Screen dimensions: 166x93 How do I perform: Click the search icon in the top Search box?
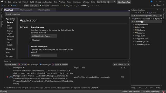pos(114,2)
